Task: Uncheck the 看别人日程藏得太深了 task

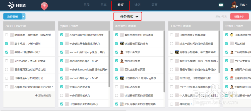Action: click(x=7, y=52)
